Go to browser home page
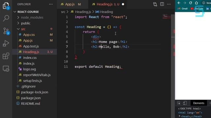Screen dimensions: 211x118 click(196, 3)
